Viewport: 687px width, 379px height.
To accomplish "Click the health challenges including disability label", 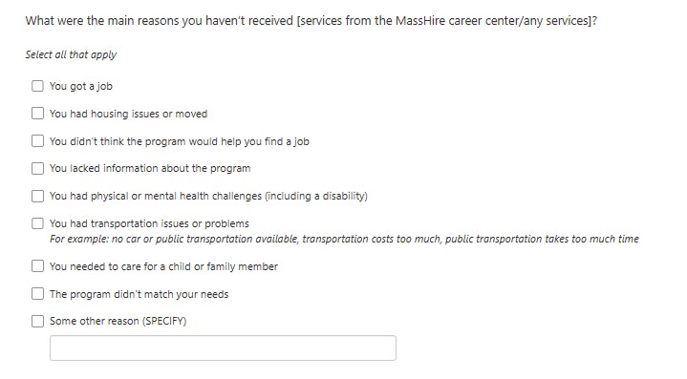I will point(208,196).
